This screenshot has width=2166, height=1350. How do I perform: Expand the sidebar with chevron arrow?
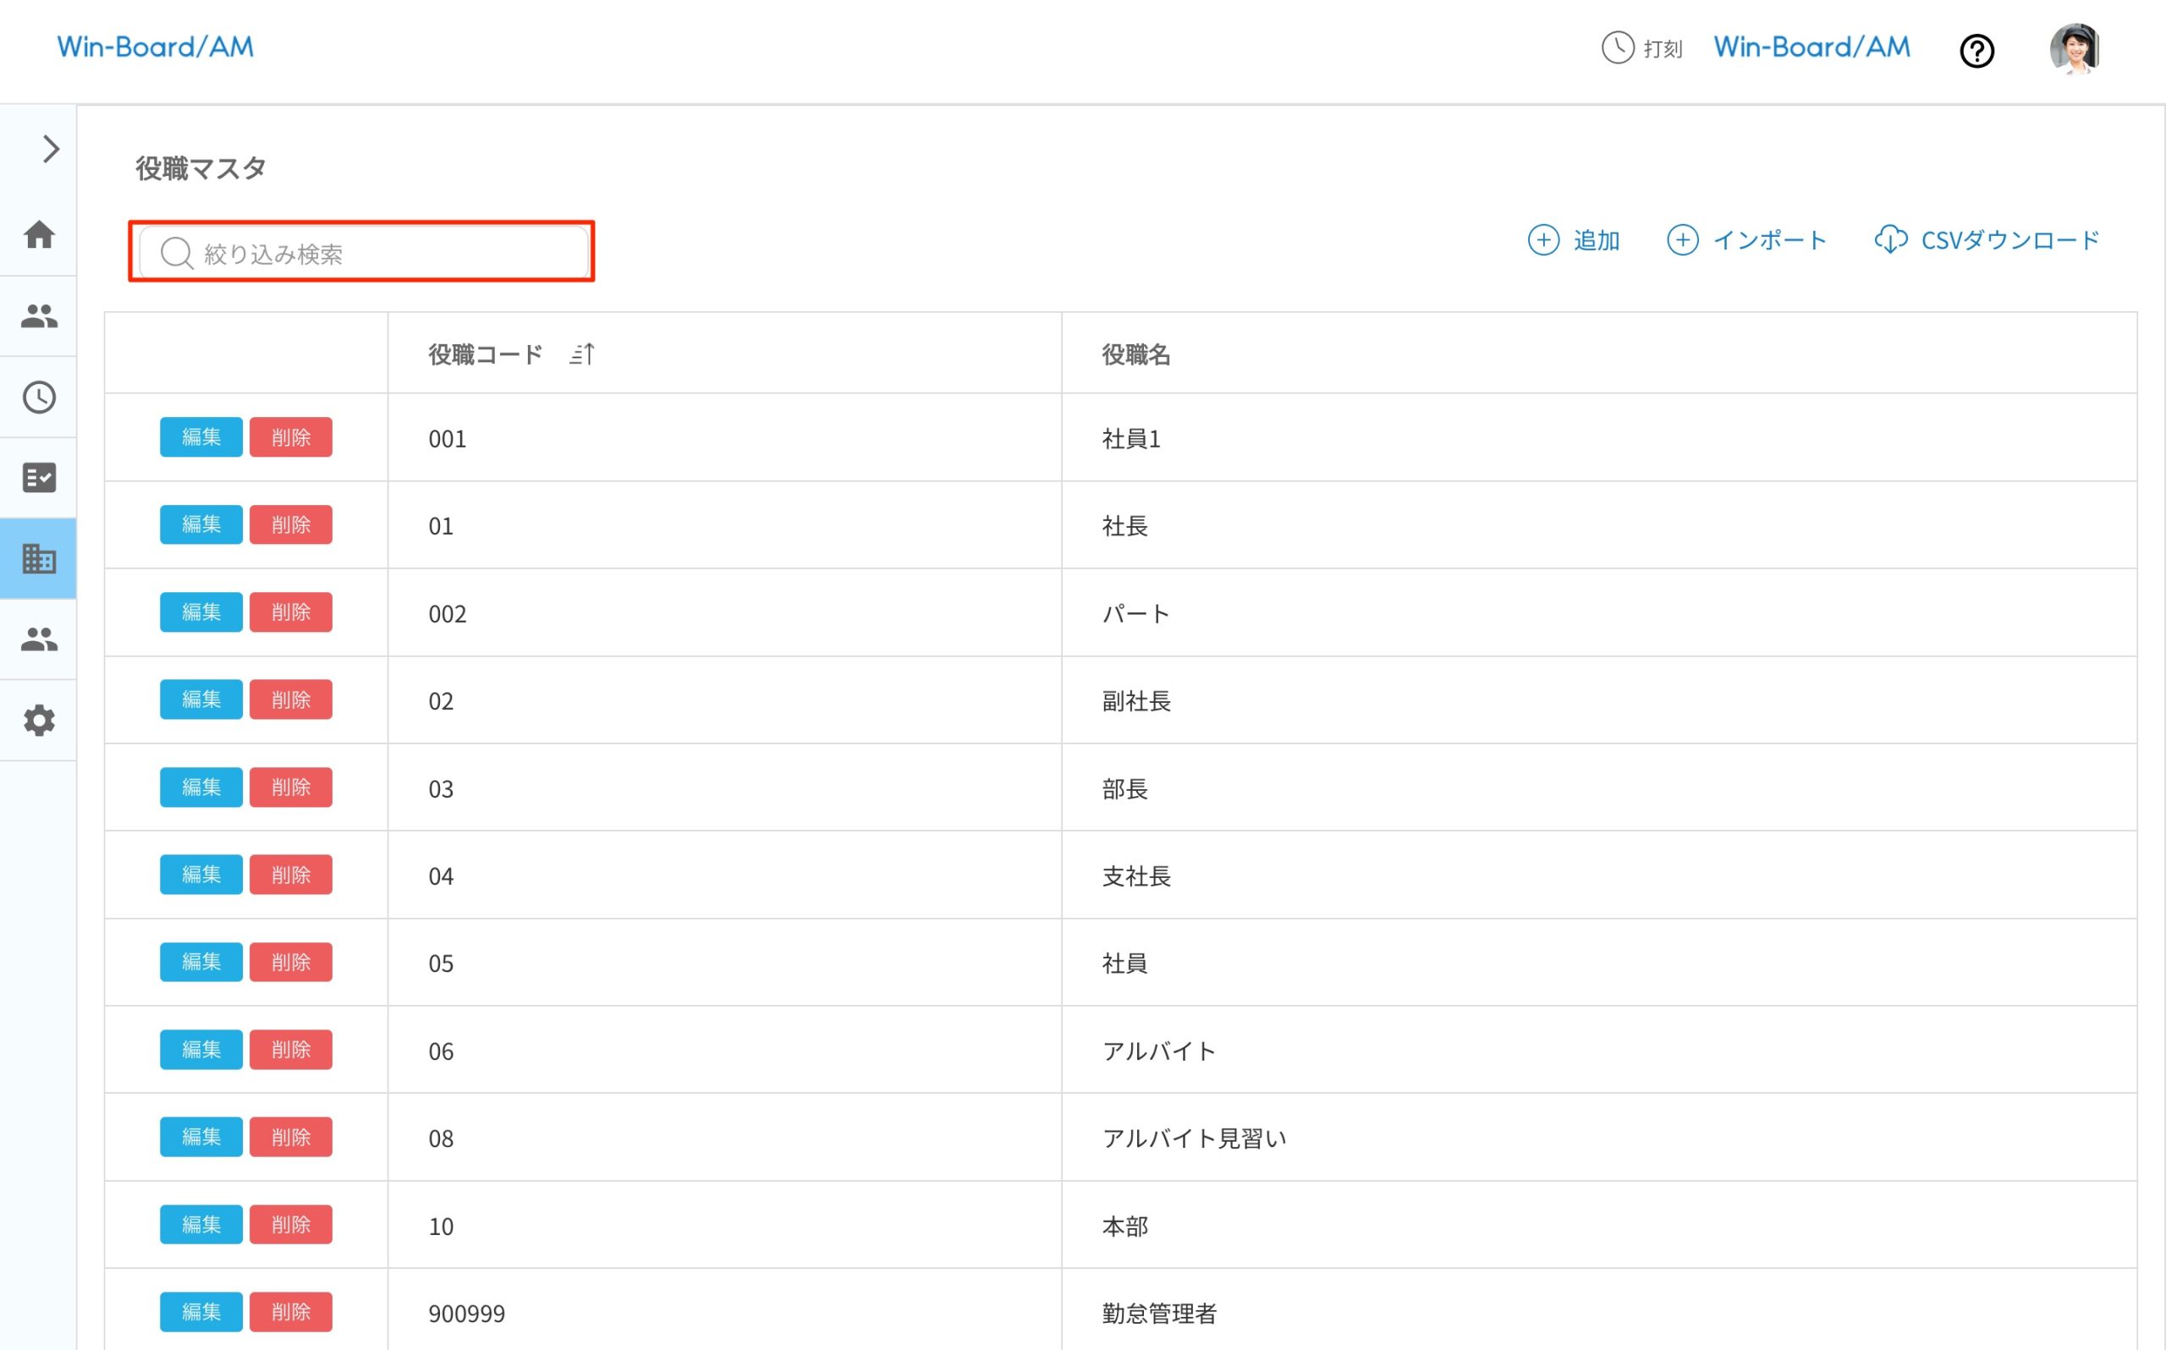coord(51,149)
